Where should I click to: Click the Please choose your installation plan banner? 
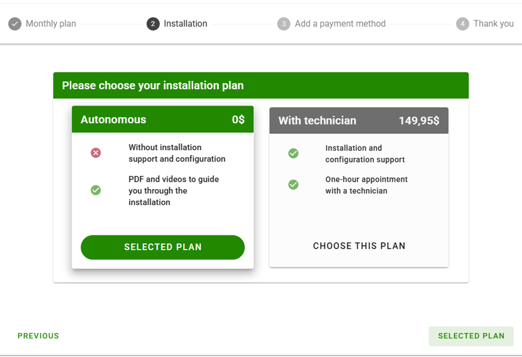click(x=260, y=86)
